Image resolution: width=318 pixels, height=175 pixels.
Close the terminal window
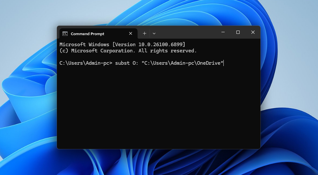(253, 32)
